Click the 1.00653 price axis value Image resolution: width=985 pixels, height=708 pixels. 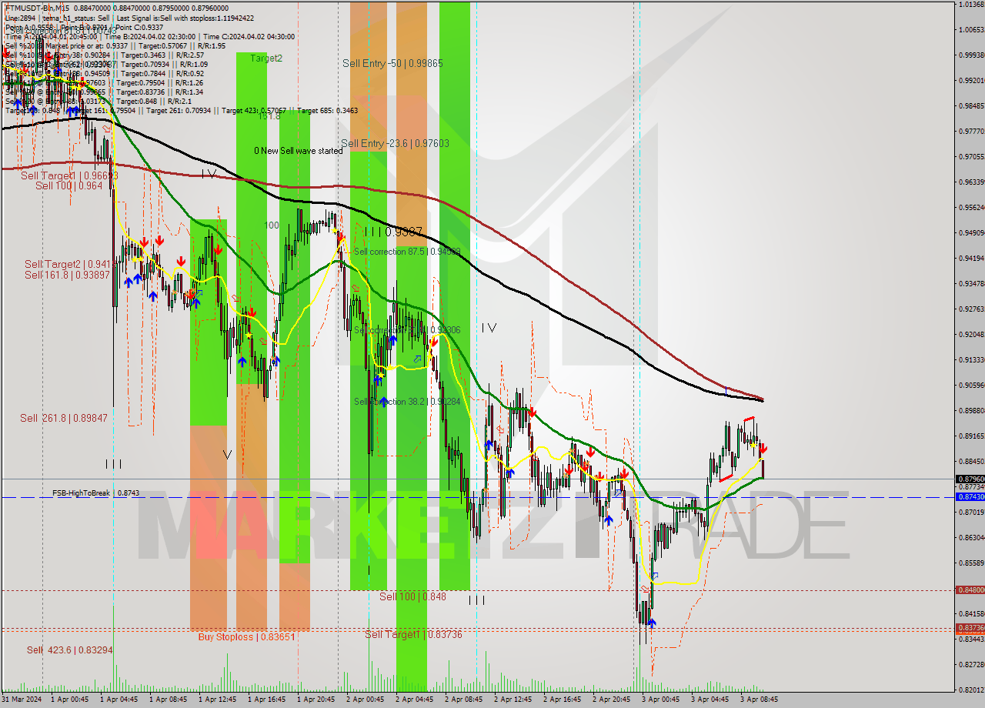click(972, 29)
